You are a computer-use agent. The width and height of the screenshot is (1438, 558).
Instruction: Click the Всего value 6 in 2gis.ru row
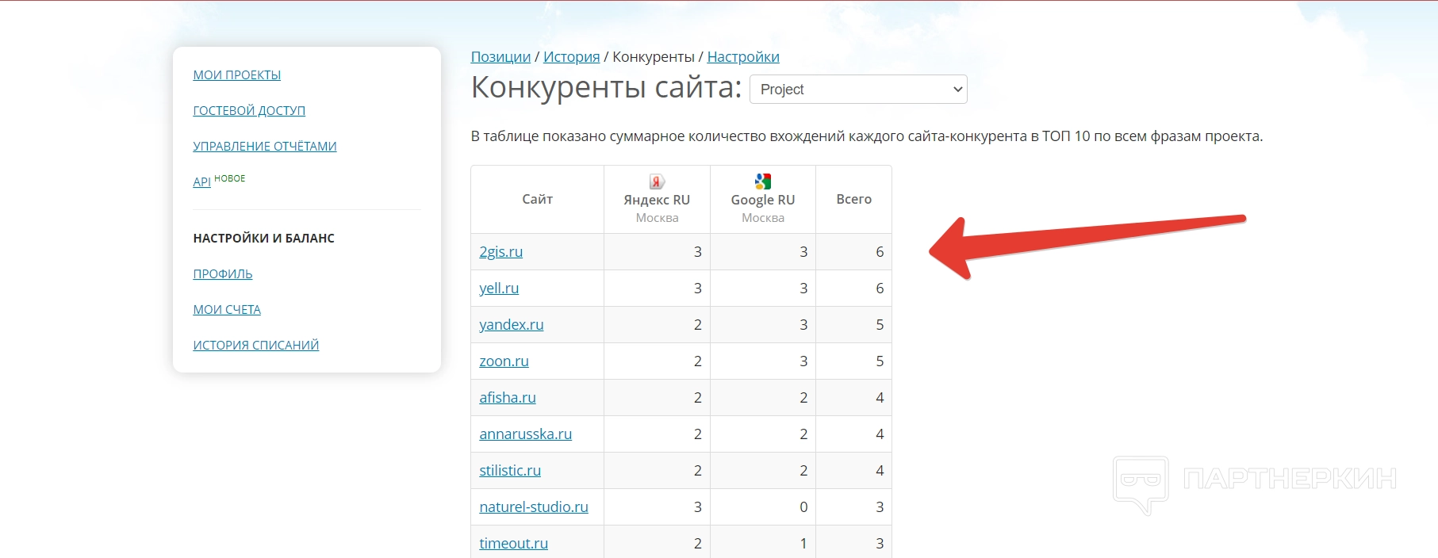pyautogui.click(x=880, y=252)
